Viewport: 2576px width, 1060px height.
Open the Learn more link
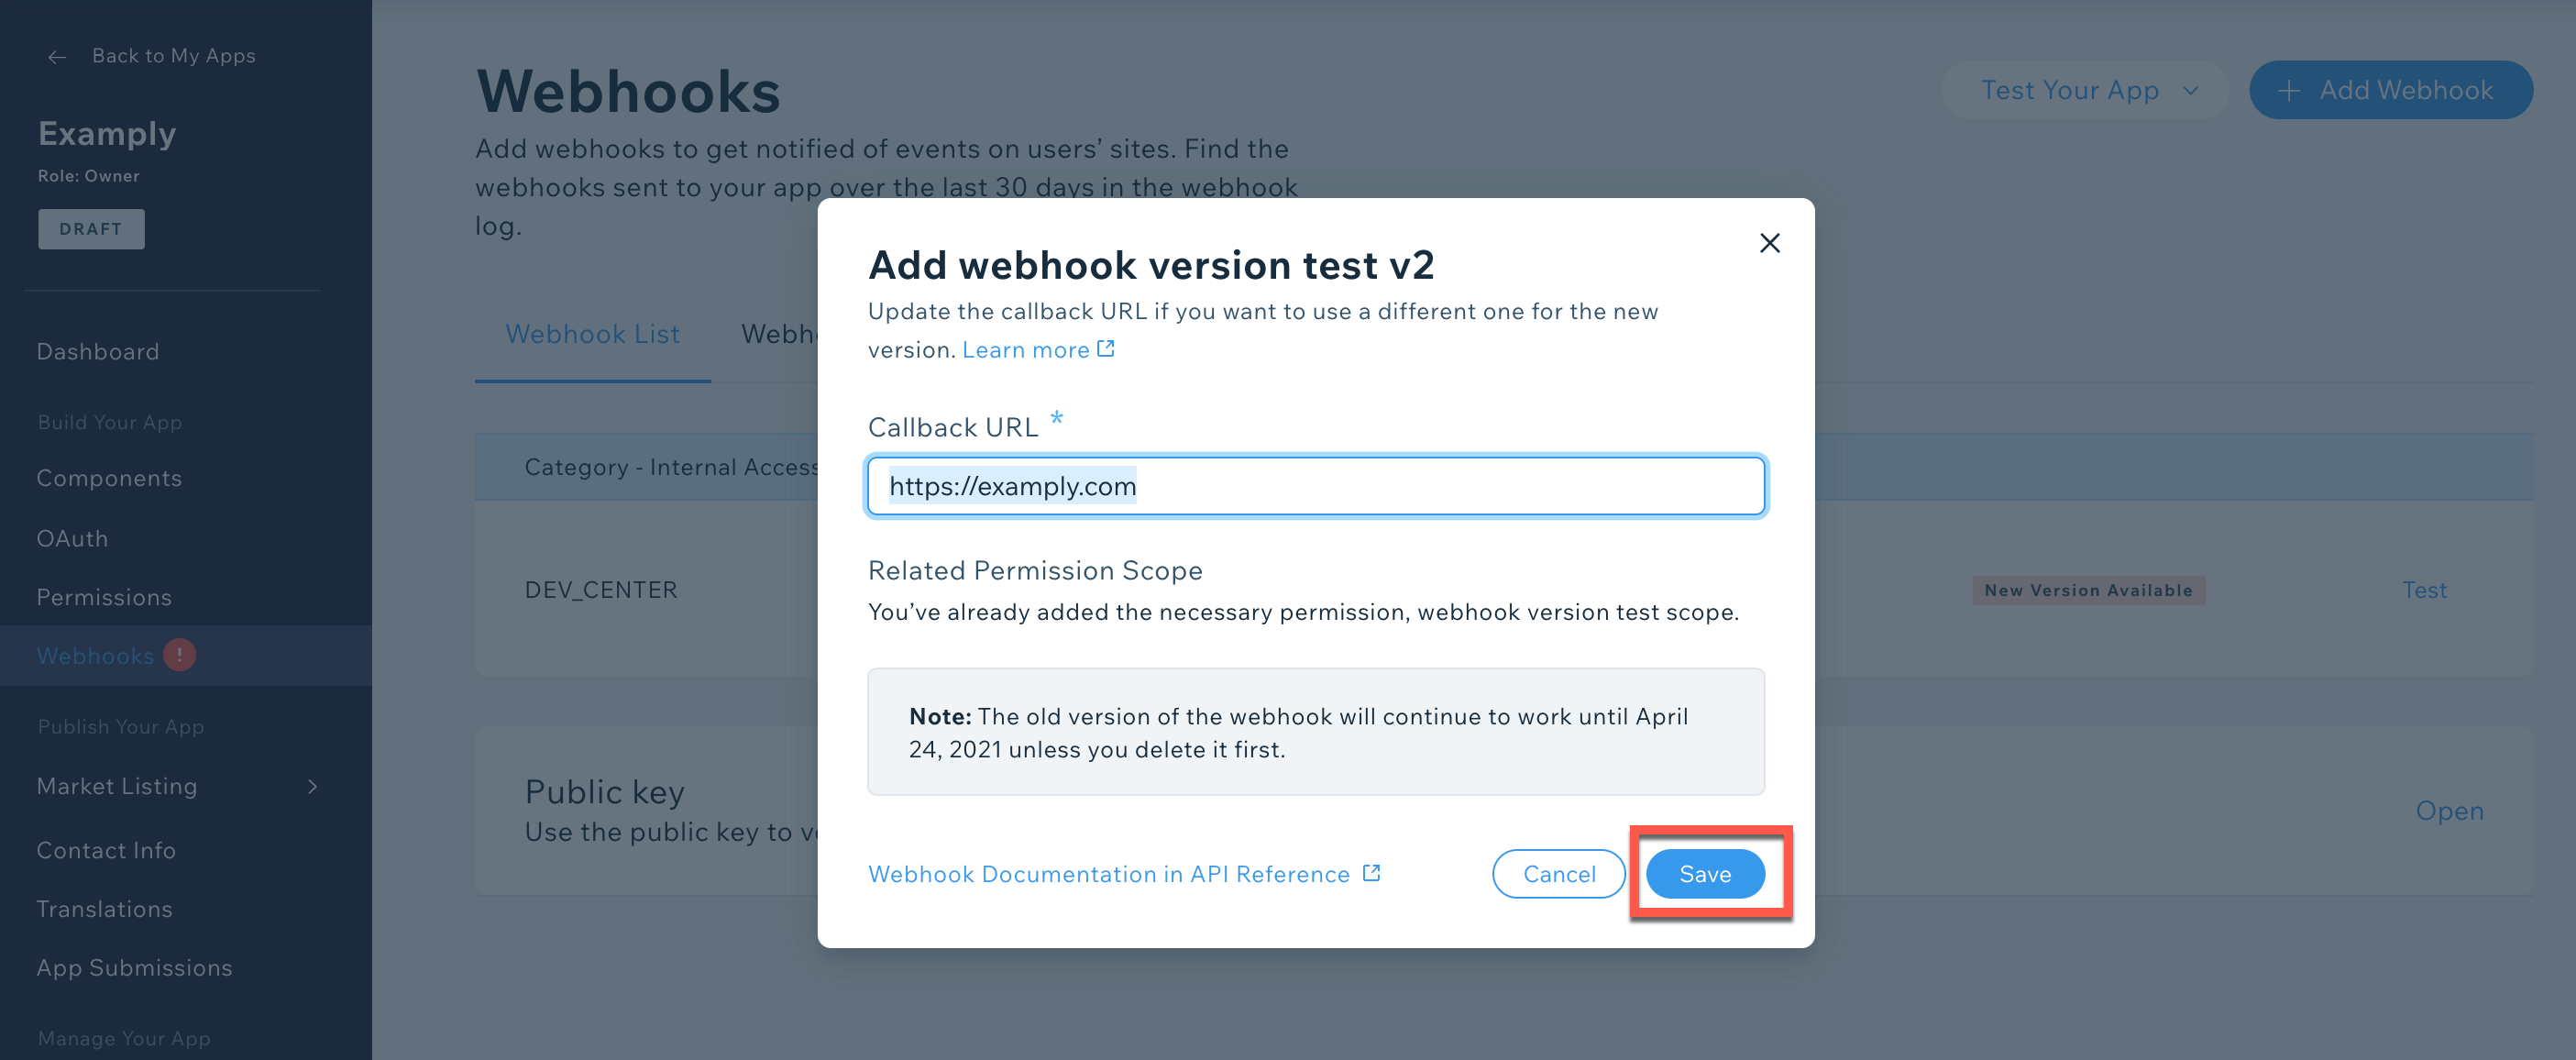1025,350
